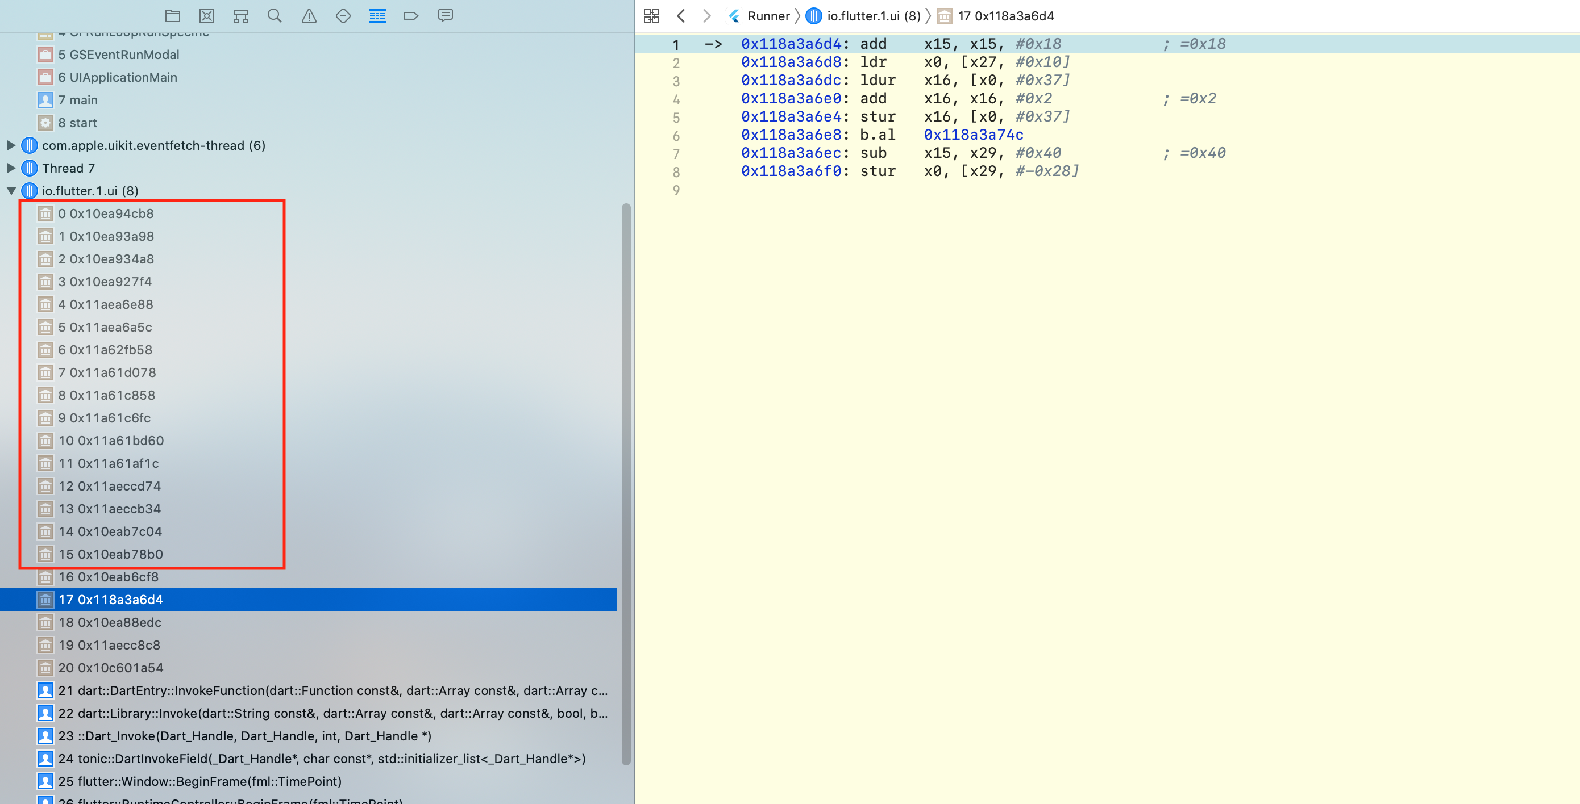1580x804 pixels.
Task: Open the Find navigator with magnifier icon
Action: (x=275, y=15)
